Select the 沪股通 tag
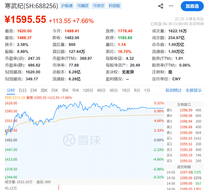The image size is (207, 190). point(67,6)
